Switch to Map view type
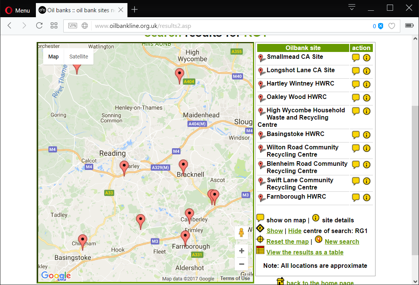 53,57
